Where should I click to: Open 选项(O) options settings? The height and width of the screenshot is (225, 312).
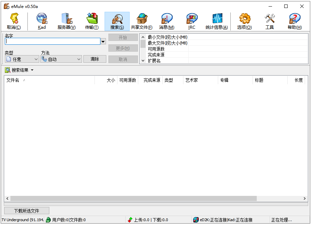[x=245, y=21]
